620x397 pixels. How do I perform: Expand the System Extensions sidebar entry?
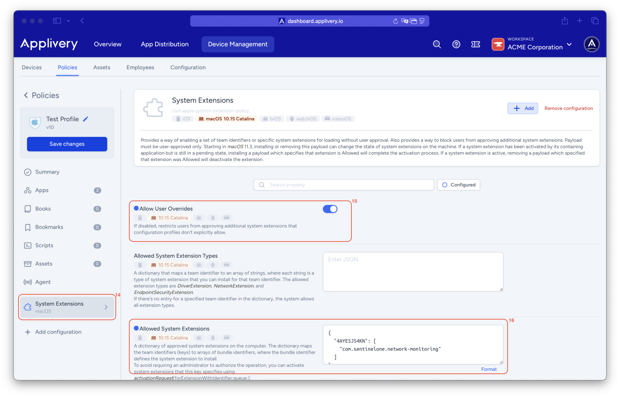(106, 307)
